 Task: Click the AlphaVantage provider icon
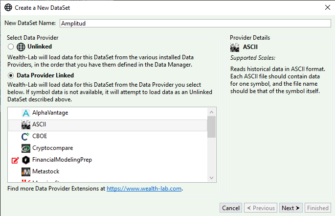tap(26, 113)
